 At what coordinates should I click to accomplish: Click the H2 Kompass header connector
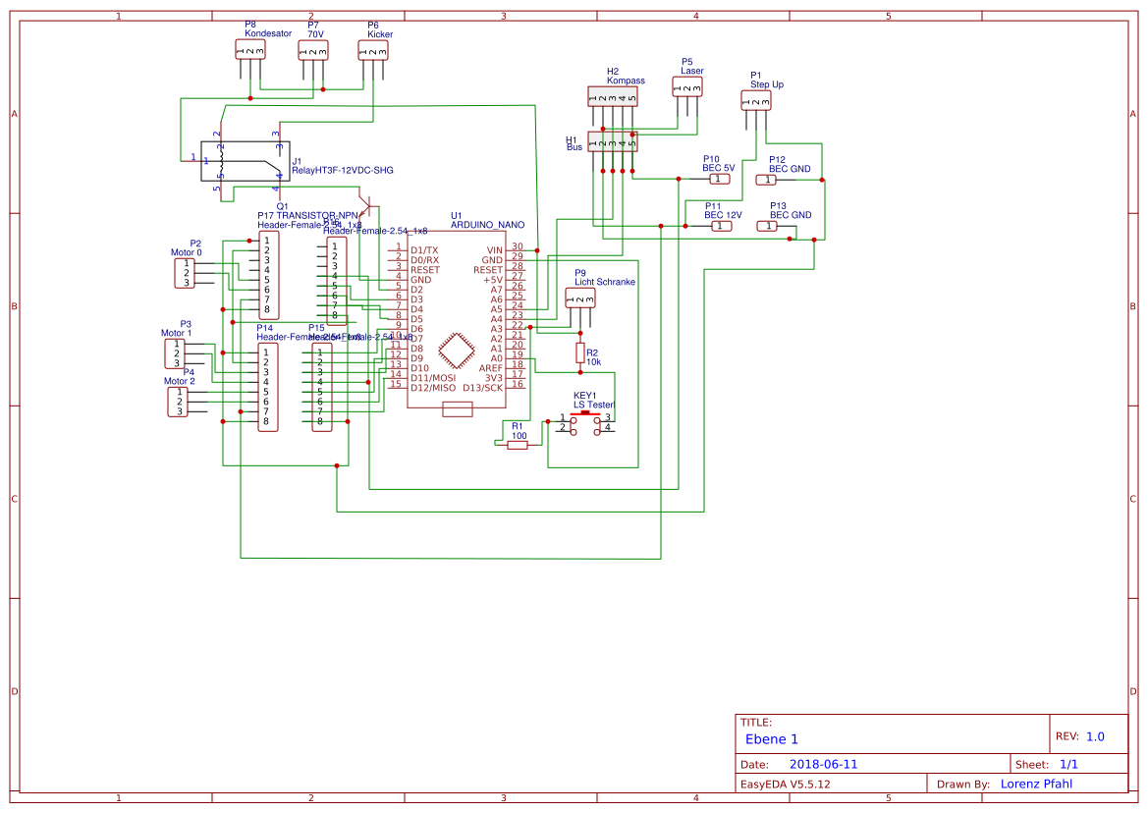[612, 96]
